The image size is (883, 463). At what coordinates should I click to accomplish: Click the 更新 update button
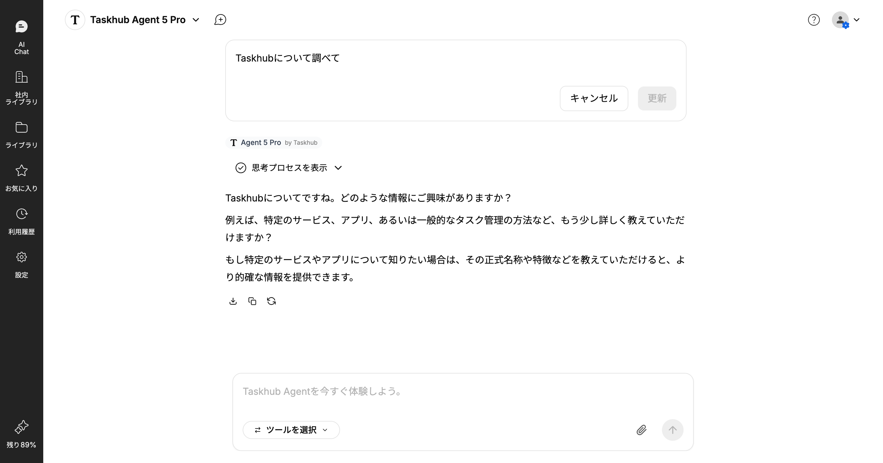click(x=657, y=98)
